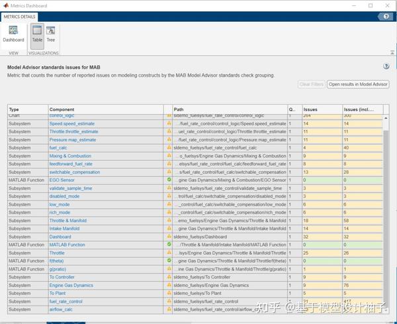Click the scroll-up arrow on the table scrollbar
The image size is (397, 324).
click(x=386, y=118)
